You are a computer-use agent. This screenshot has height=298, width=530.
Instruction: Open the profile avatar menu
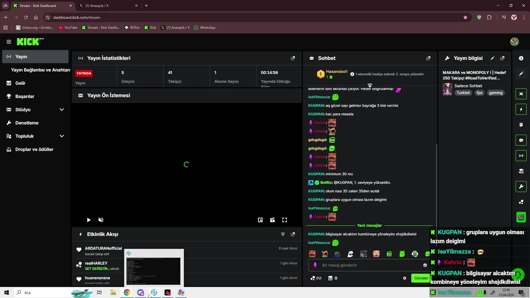pyautogui.click(x=514, y=42)
